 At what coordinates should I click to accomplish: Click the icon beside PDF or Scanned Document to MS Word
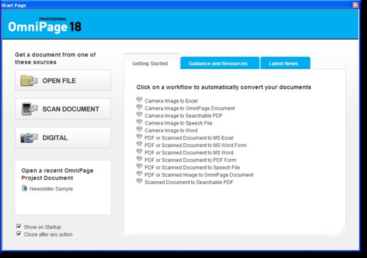[139, 151]
